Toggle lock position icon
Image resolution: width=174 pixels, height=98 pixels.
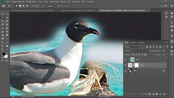click(139, 54)
